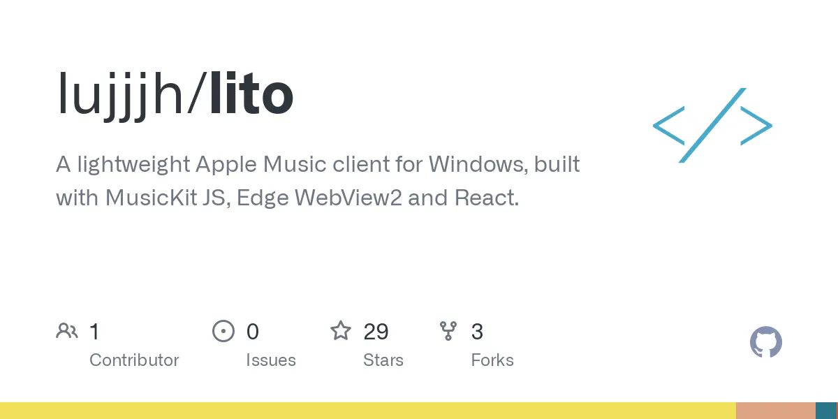Image resolution: width=838 pixels, height=419 pixels.
Task: Click the salmon language bar segment
Action: tap(776, 411)
